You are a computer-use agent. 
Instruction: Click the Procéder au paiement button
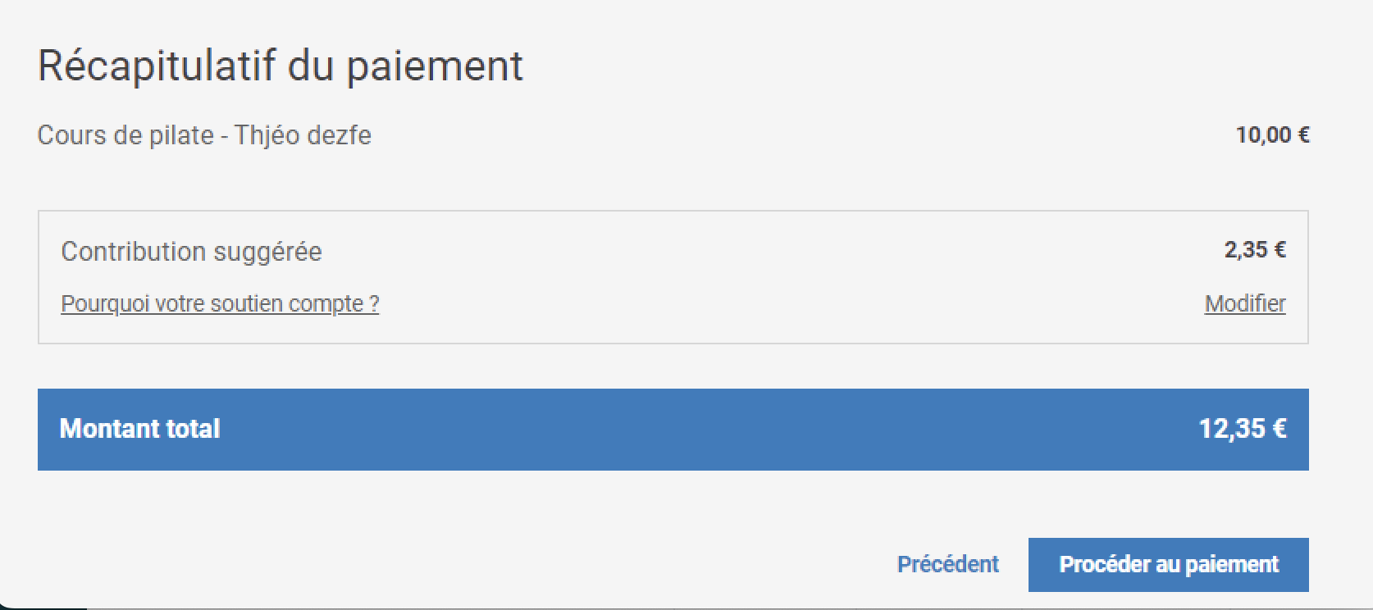pyautogui.click(x=1168, y=564)
